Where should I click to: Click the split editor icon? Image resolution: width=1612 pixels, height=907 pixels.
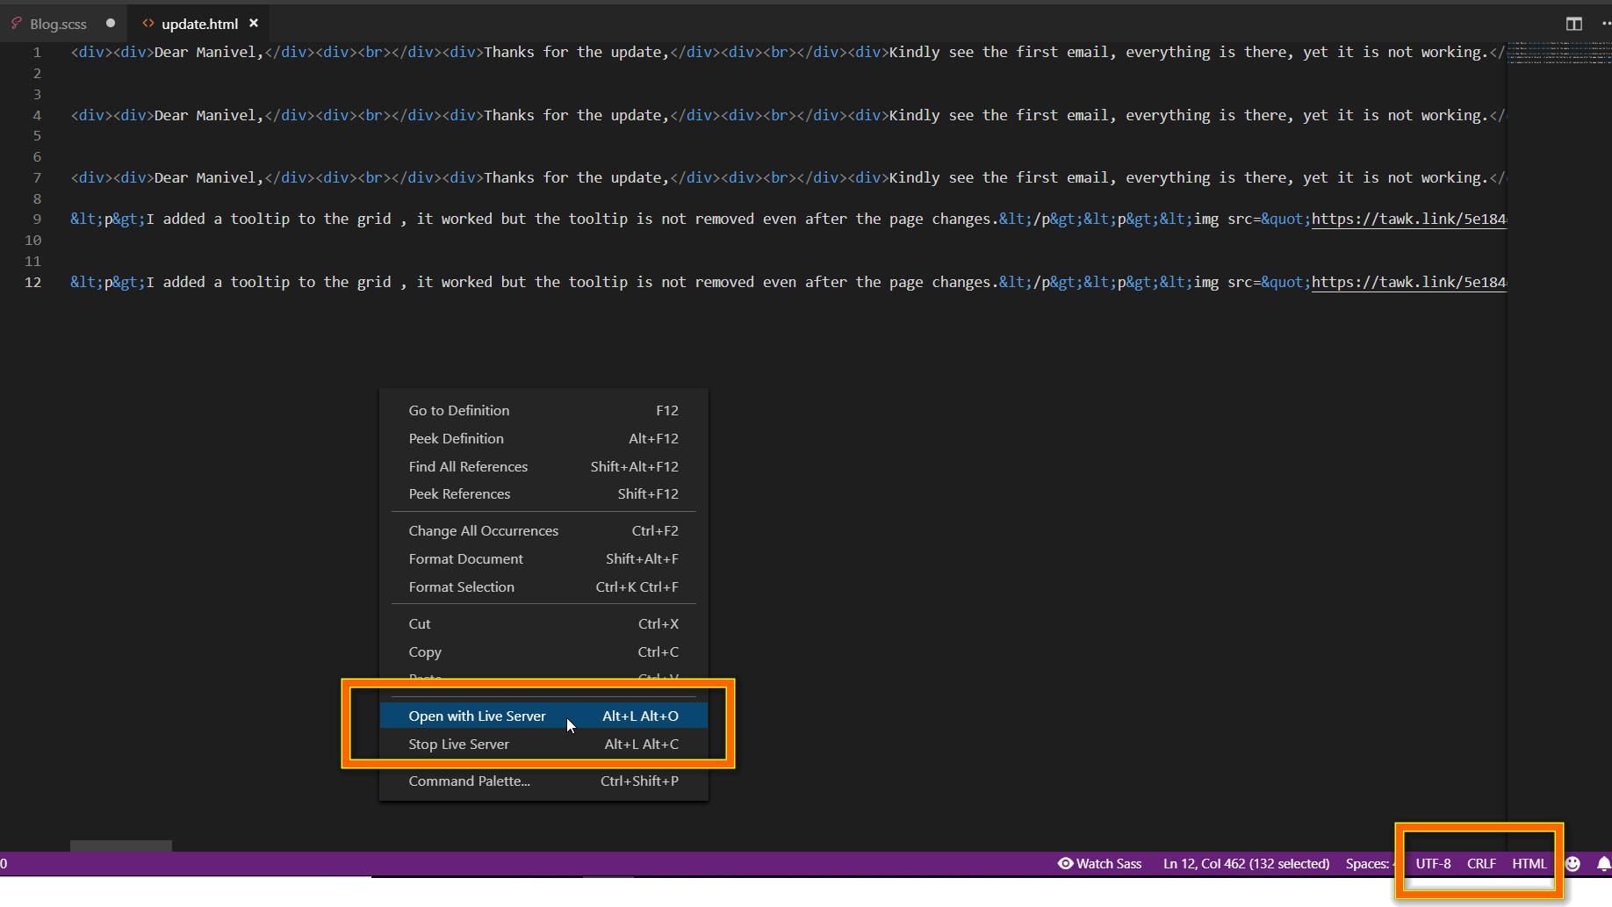pos(1573,24)
